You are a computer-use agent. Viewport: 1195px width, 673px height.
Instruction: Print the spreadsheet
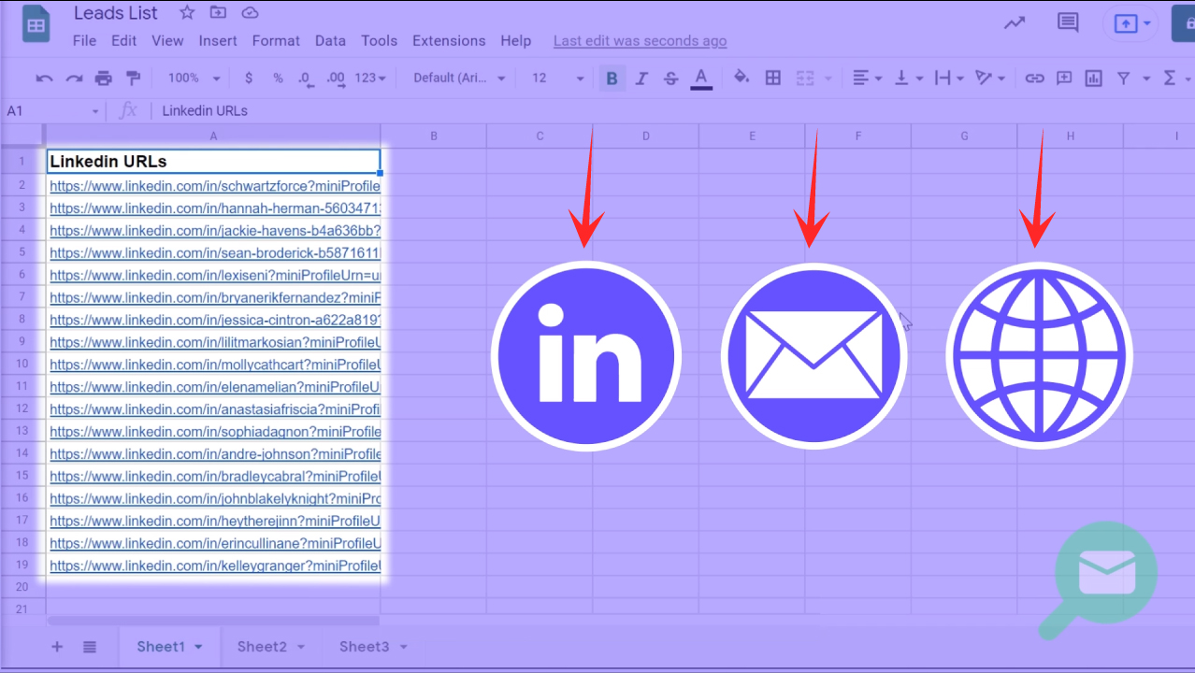pos(104,79)
